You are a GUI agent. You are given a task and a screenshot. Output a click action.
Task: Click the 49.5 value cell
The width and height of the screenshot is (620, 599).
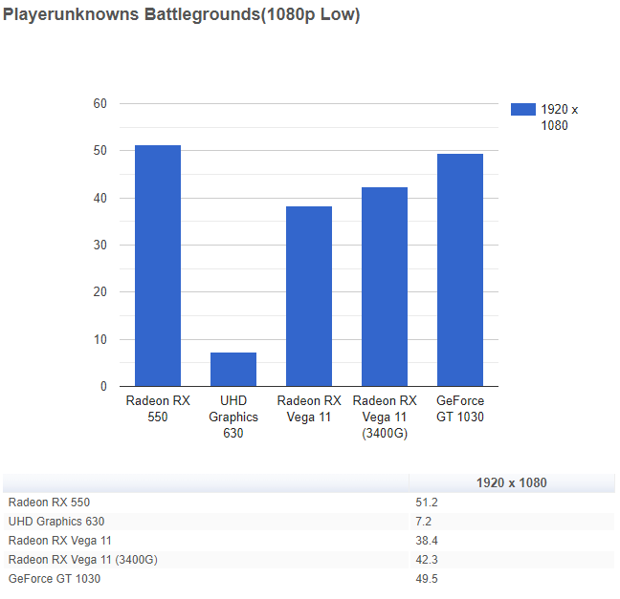point(427,579)
